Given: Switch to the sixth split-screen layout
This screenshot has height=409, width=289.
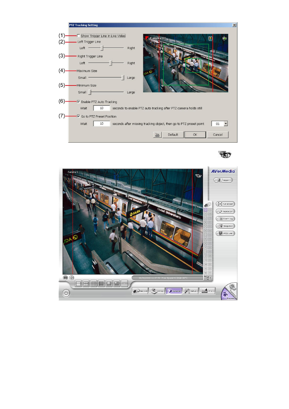Looking at the screenshot, I should pos(117,284).
